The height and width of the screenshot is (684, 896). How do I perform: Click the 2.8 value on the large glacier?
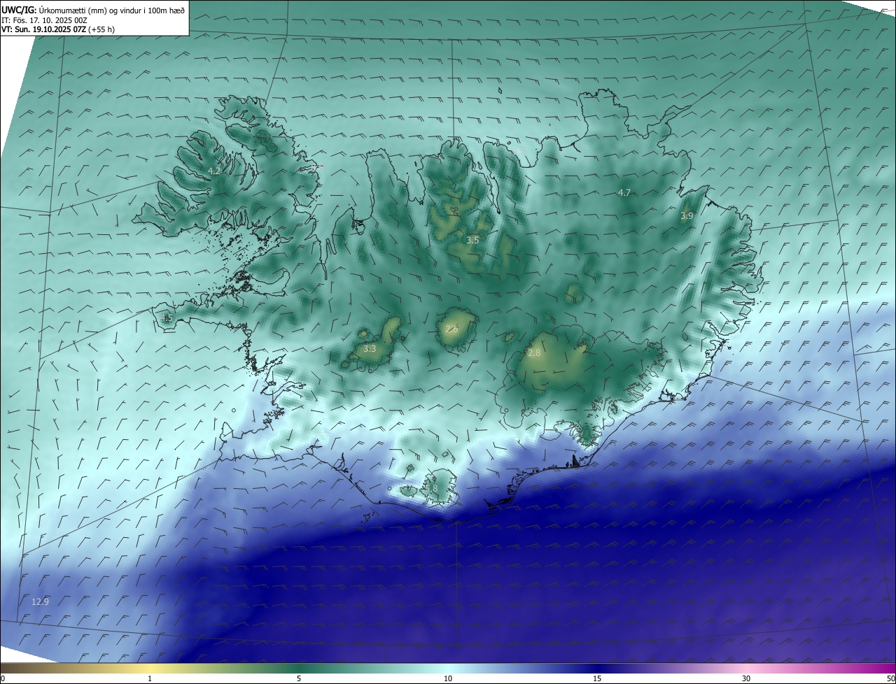click(x=534, y=353)
